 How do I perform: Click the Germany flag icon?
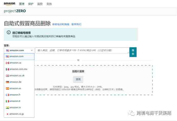pyautogui.click(x=7, y=82)
